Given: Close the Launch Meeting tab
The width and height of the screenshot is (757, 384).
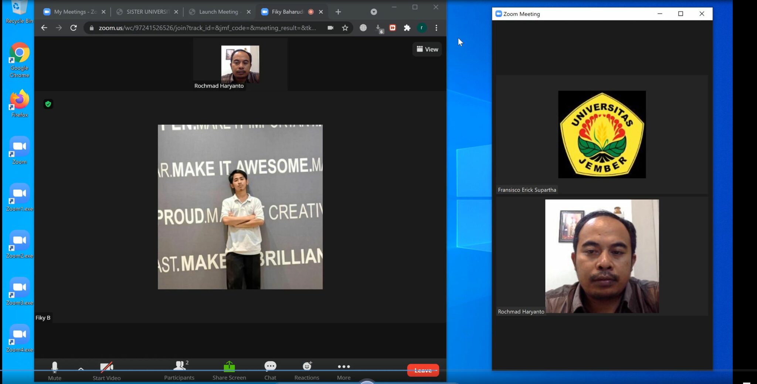Looking at the screenshot, I should click(248, 12).
